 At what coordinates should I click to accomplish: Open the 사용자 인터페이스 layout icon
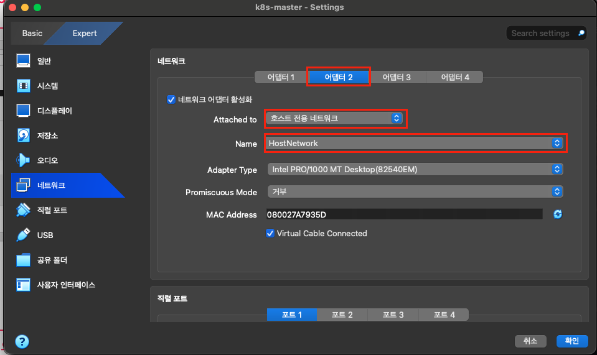pyautogui.click(x=23, y=285)
